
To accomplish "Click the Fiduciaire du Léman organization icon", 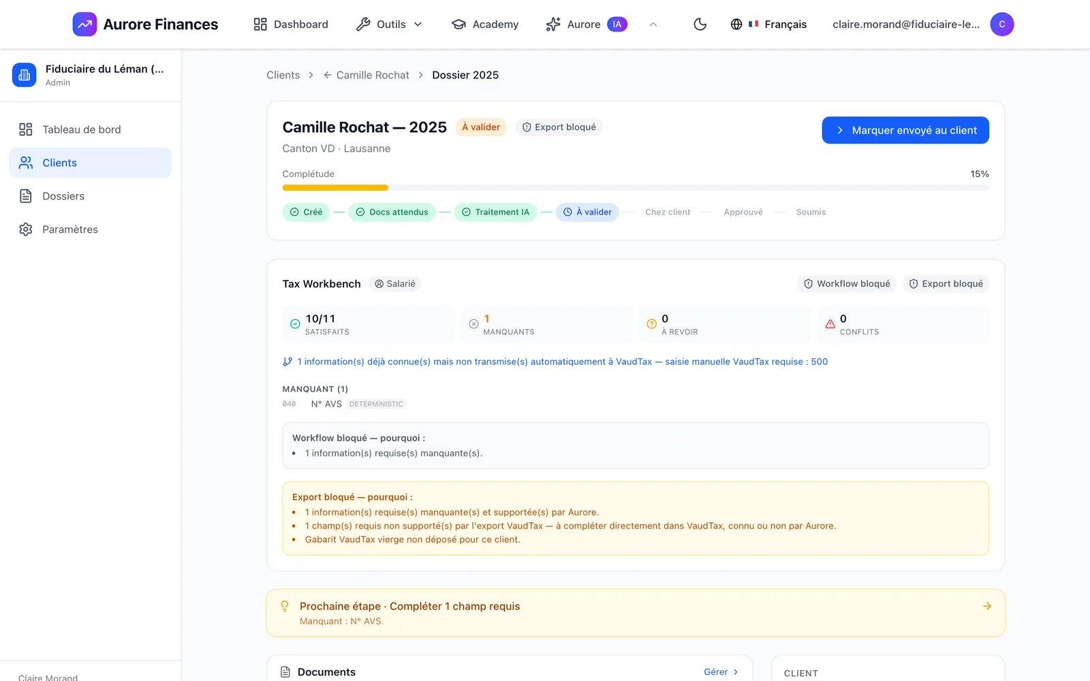I will pos(24,75).
